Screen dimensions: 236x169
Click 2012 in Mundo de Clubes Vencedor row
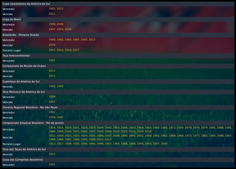[x=52, y=71]
